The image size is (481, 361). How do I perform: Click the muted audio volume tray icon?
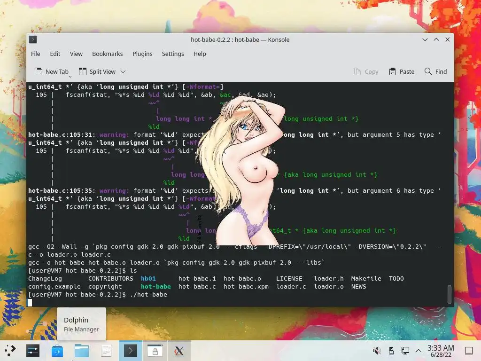[377, 351]
